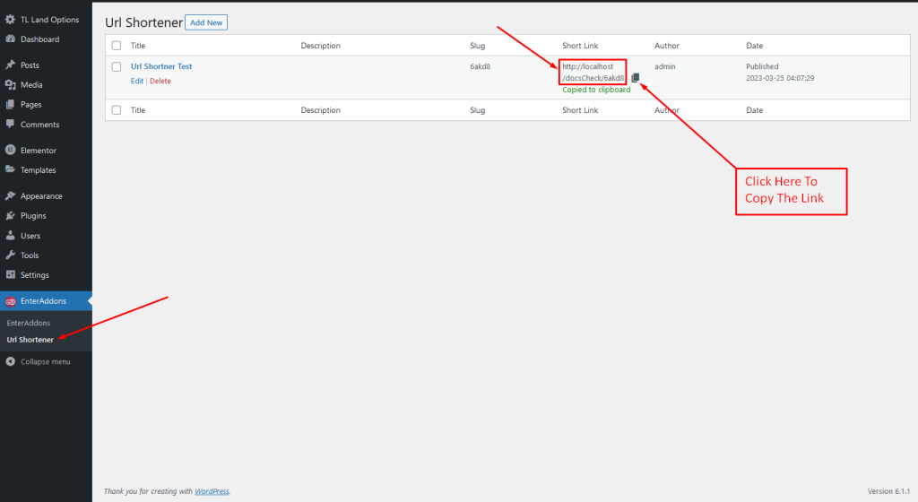This screenshot has height=502, width=918.
Task: Click the author value admin
Action: tap(665, 66)
